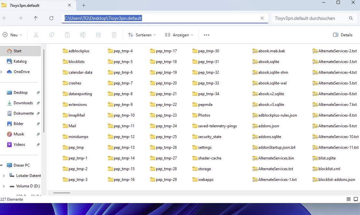Click the Share icon in toolbar
Image resolution: width=360 pixels, height=215 pixels.
(98, 35)
